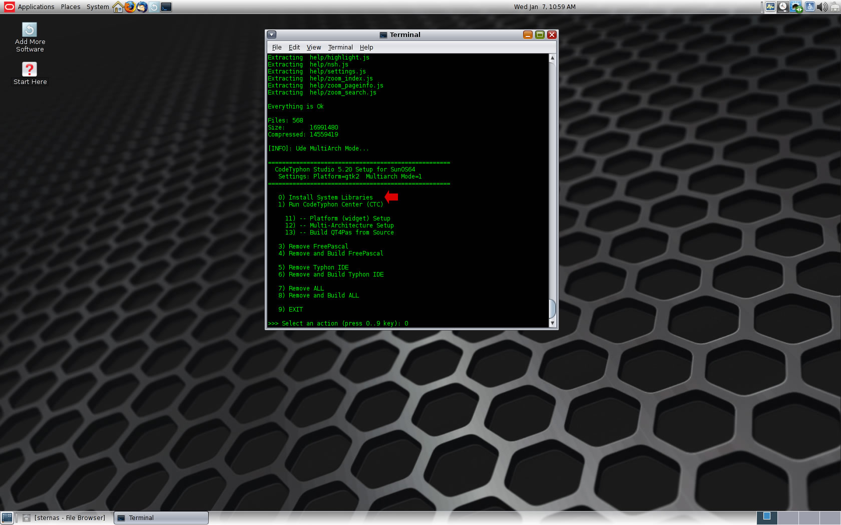Open the Applications menu
The width and height of the screenshot is (841, 525).
tap(36, 7)
